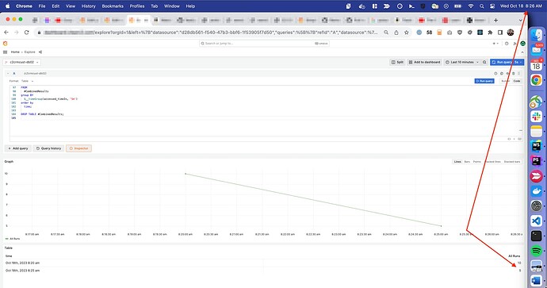Click the share shortened link icon

[40, 52]
